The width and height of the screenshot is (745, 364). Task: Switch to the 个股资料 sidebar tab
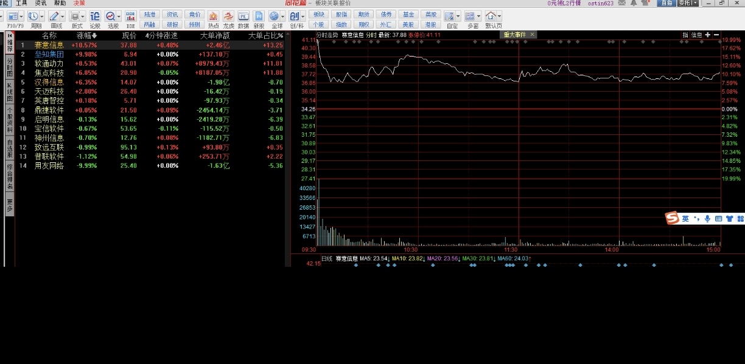[10, 121]
